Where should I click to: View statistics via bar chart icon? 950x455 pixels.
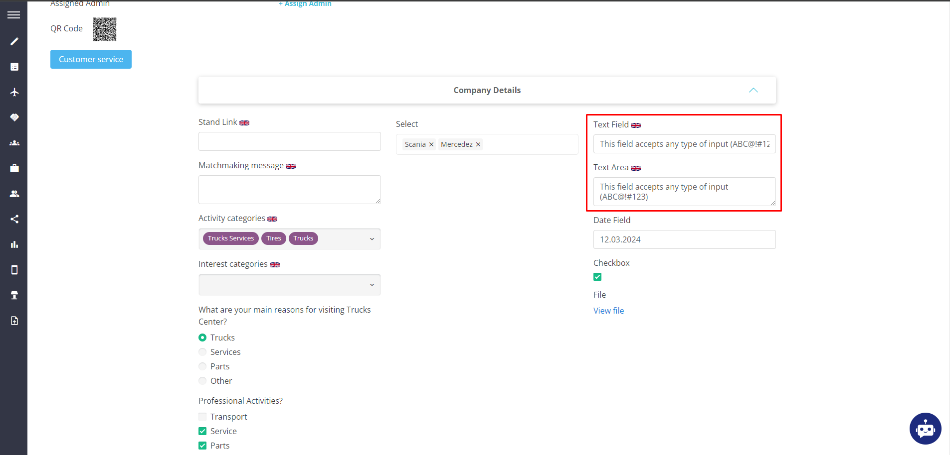coord(13,244)
